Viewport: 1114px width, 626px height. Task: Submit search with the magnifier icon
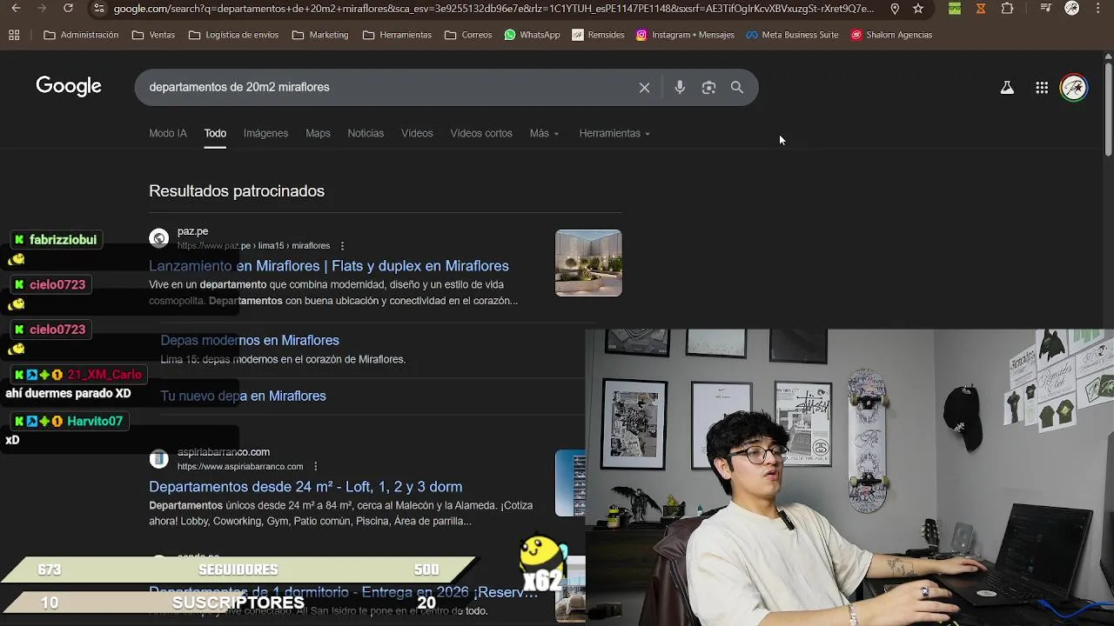pyautogui.click(x=737, y=87)
